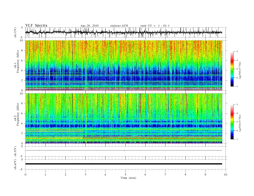Click time axis tick label "3"
This screenshot has width=254, height=196.
pos(85,175)
